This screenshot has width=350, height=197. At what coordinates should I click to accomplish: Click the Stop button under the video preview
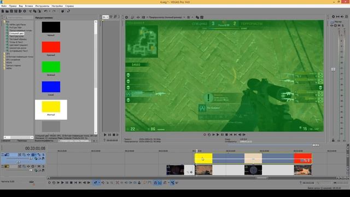pos(226,135)
